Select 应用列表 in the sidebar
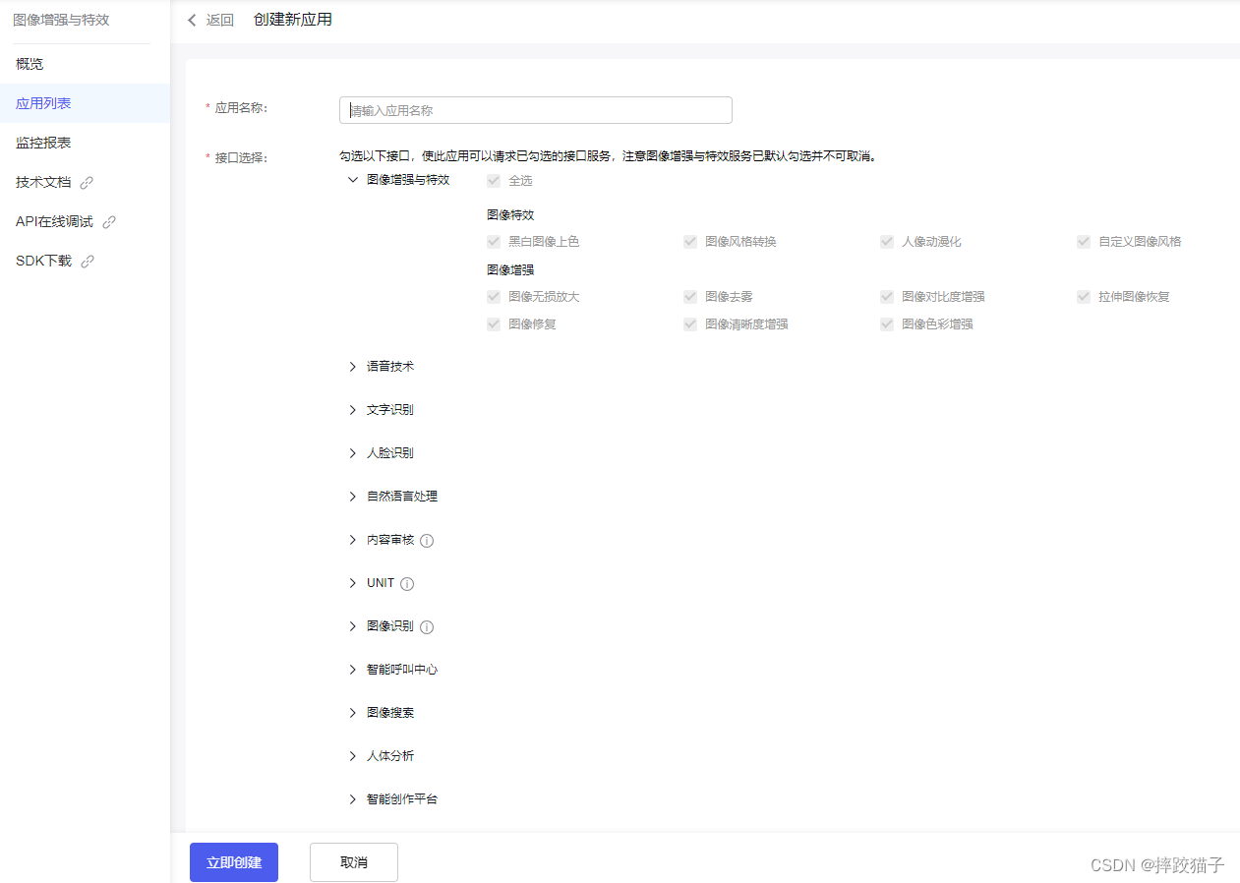Image resolution: width=1240 pixels, height=883 pixels. click(x=85, y=103)
